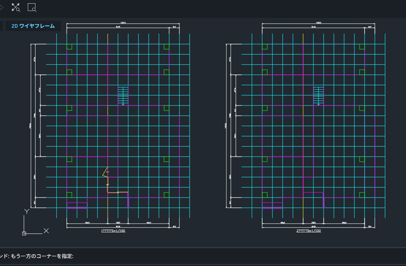Select bottom-right green column square in right plan
This screenshot has height=266, width=406.
362,195
